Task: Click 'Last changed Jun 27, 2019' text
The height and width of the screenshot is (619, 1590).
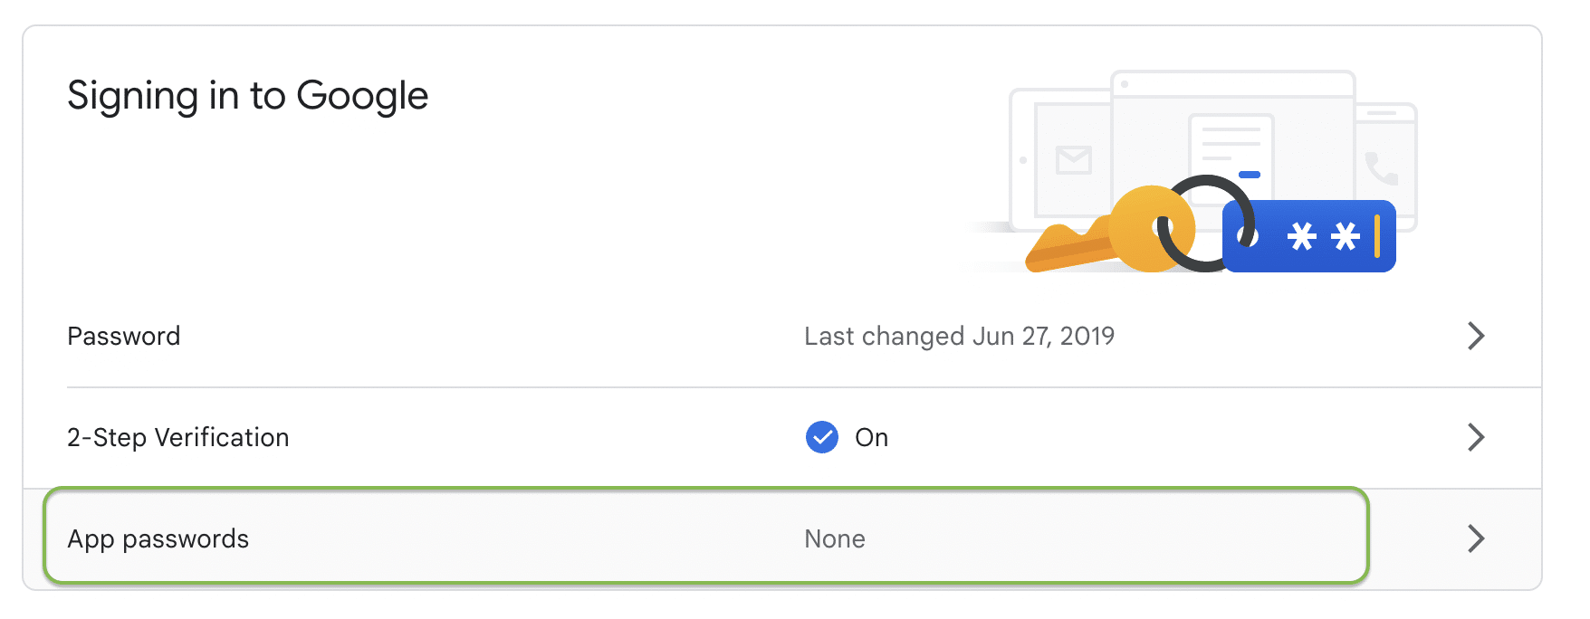Action: click(959, 337)
